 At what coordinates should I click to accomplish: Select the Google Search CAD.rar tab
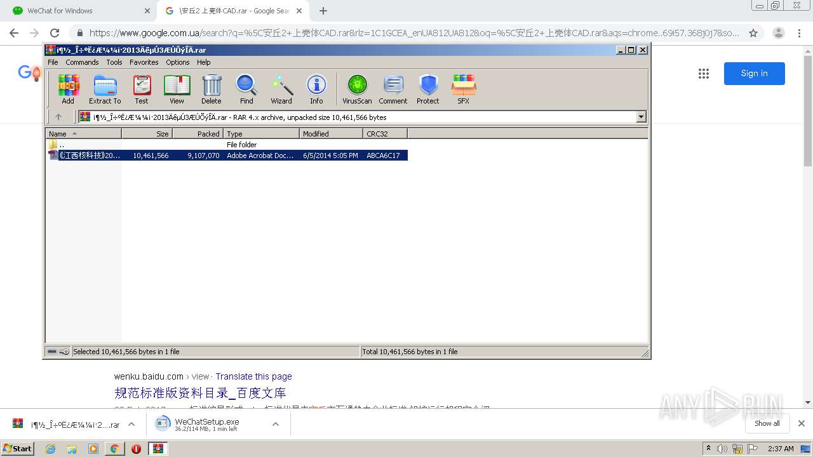232,11
